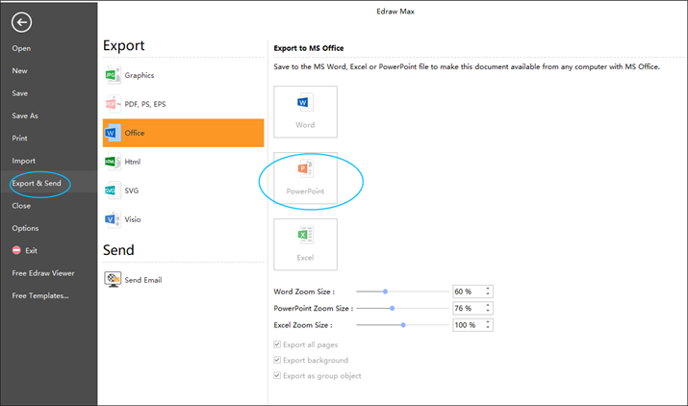Click the Send Email monitor icon
Image resolution: width=688 pixels, height=406 pixels.
[x=113, y=279]
